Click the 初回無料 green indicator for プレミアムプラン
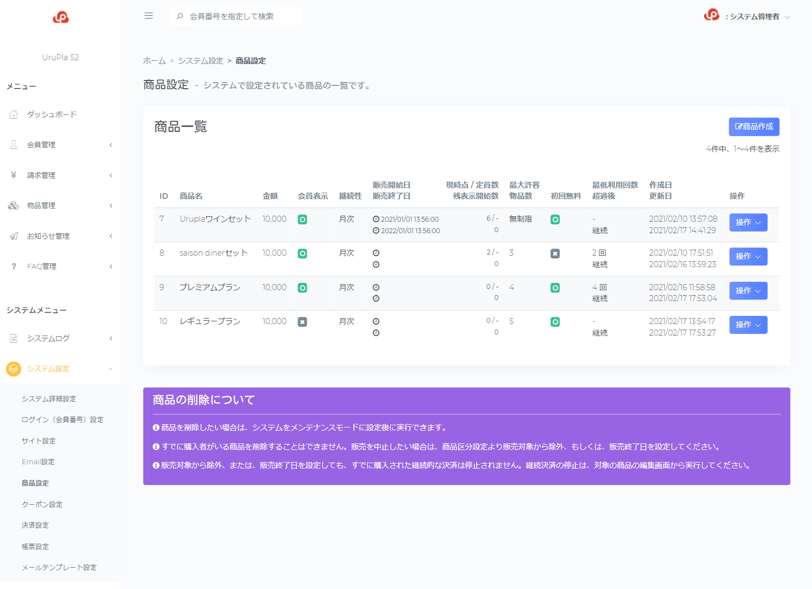The image size is (812, 589). (x=555, y=288)
